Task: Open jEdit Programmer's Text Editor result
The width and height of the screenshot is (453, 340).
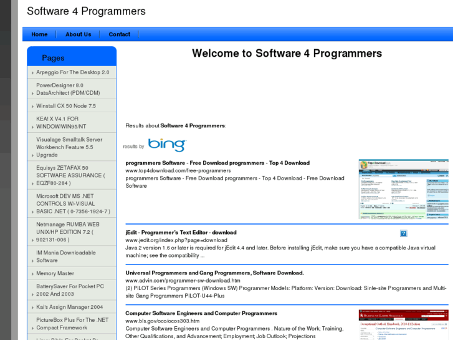Action: pos(181,232)
